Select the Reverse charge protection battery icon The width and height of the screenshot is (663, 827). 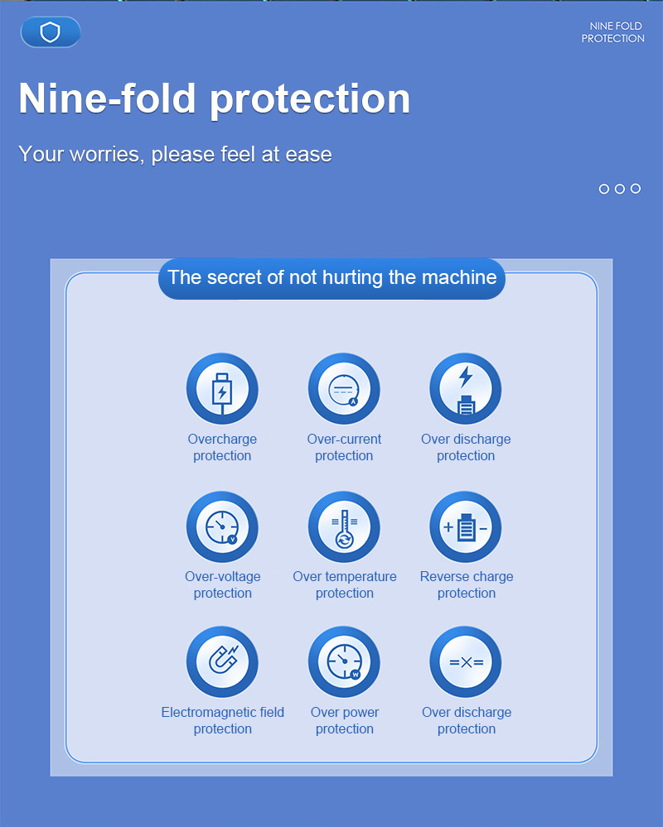466,527
